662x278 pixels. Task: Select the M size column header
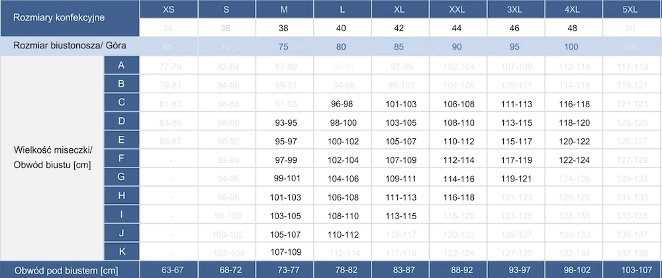(284, 9)
